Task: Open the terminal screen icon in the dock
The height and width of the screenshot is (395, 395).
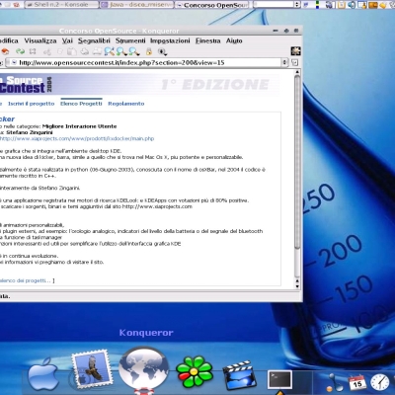Action: (279, 379)
